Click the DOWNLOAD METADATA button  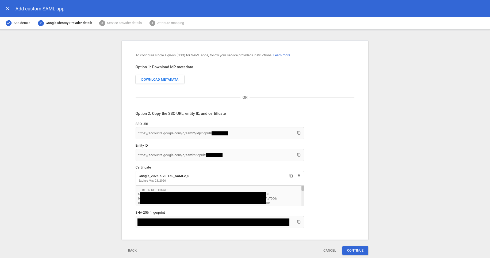pos(160,79)
